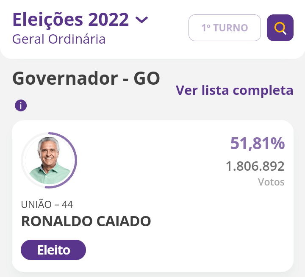Click the grey background below candidate card
This screenshot has height=277, width=305.
(152, 274)
